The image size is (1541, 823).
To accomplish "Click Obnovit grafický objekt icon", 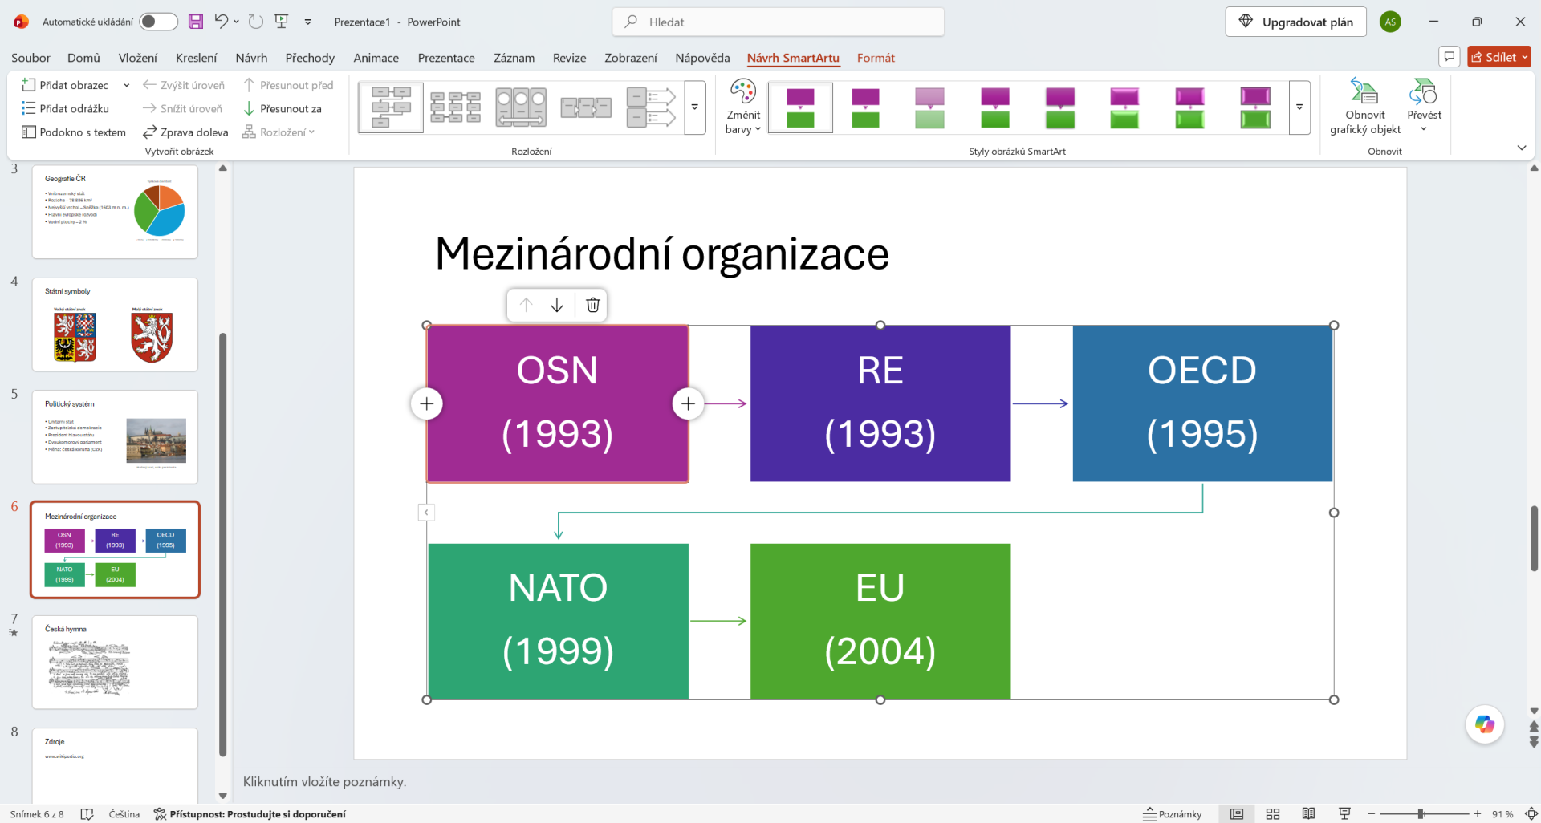I will (1364, 107).
